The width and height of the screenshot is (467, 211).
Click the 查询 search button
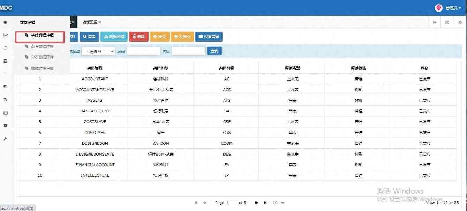pyautogui.click(x=214, y=51)
